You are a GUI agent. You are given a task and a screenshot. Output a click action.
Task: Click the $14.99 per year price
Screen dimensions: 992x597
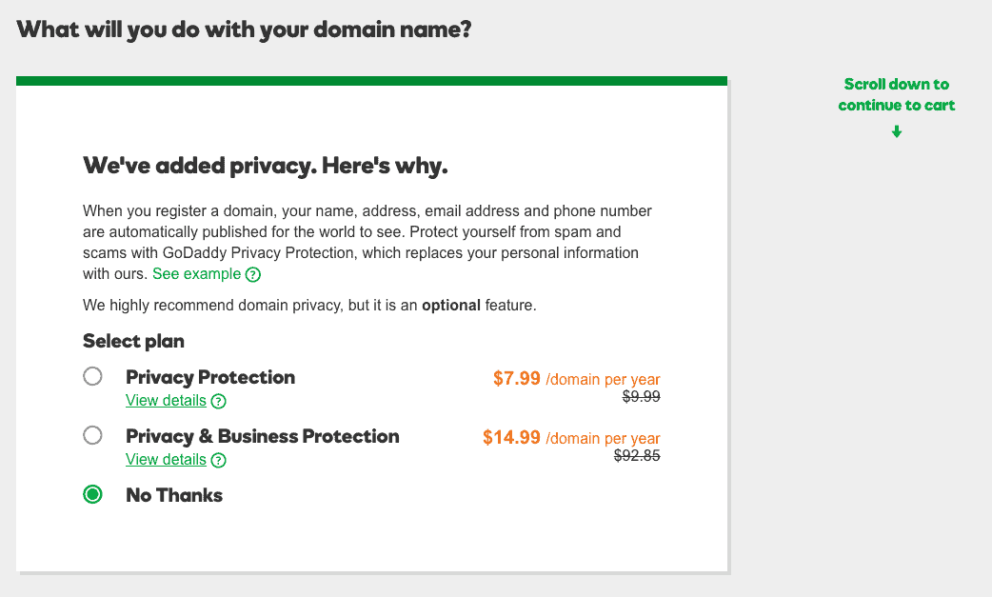coord(571,437)
